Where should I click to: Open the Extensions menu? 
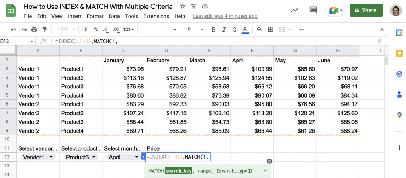click(x=156, y=16)
